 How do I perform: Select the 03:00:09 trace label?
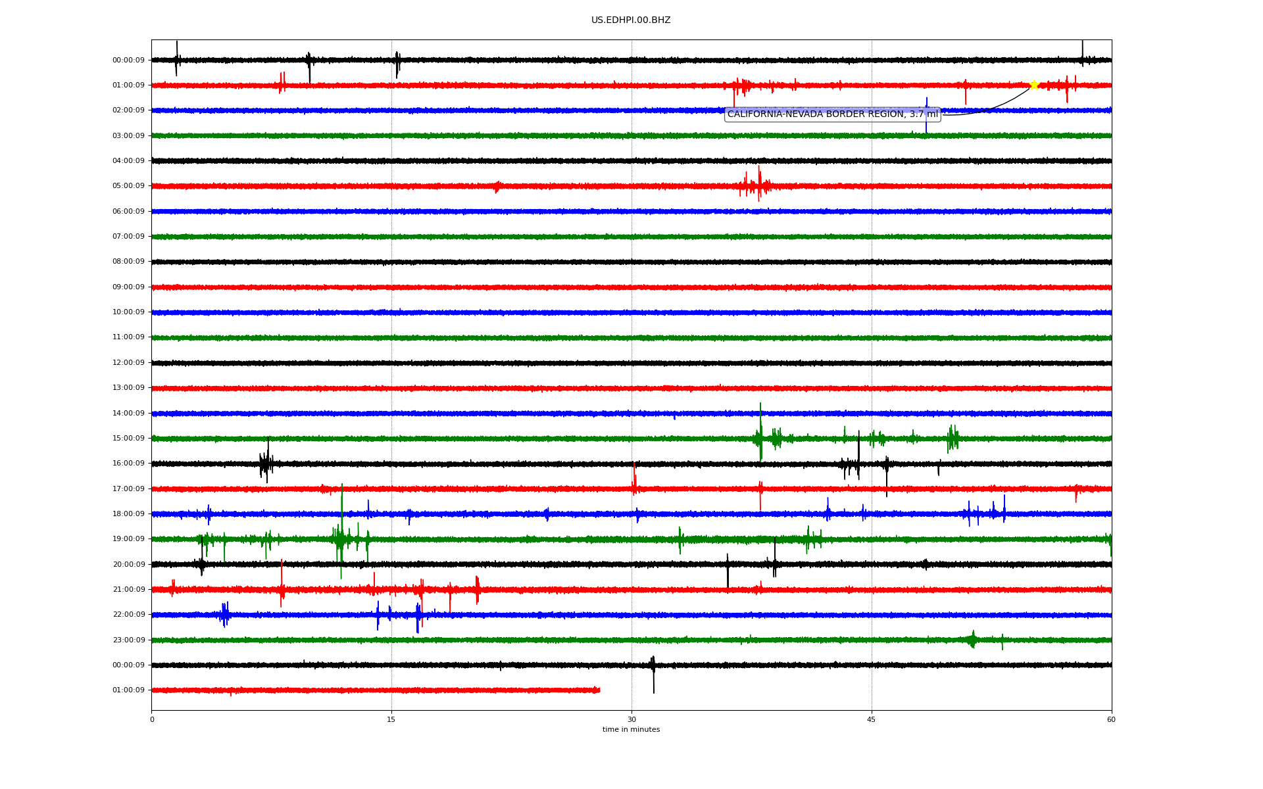click(128, 135)
